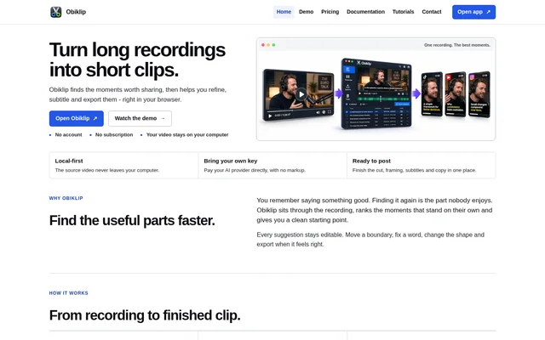This screenshot has width=545, height=340.
Task: Click the 'From recording to finished clip.' heading
Action: coord(145,315)
